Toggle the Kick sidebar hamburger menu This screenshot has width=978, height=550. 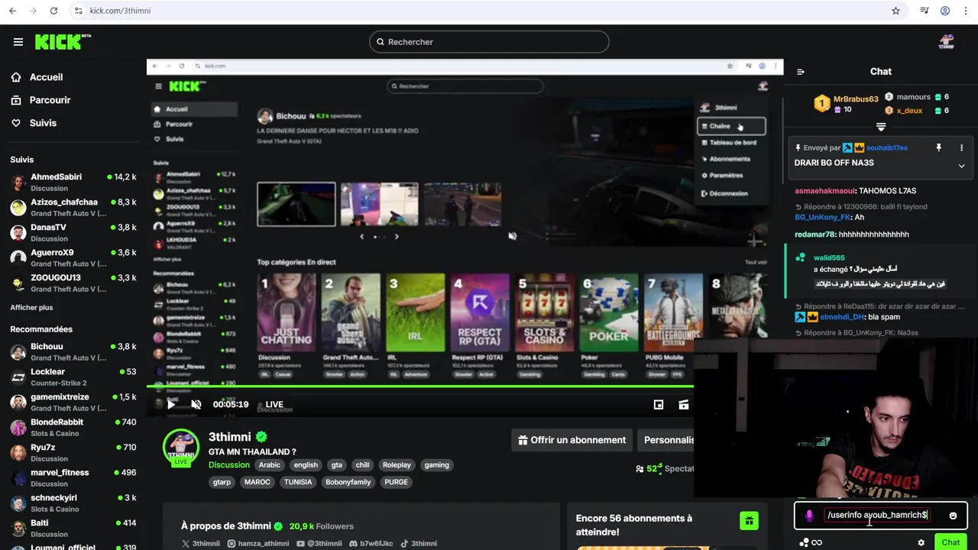point(18,42)
